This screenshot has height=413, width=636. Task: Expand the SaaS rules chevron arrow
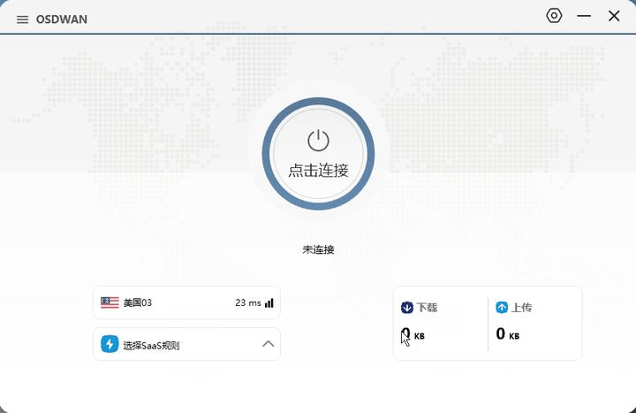point(269,344)
